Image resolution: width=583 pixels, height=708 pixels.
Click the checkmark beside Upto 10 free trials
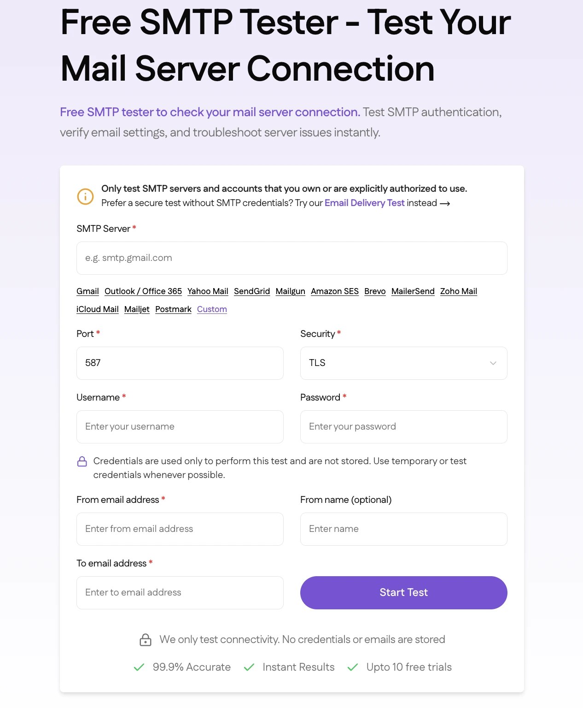(x=353, y=667)
